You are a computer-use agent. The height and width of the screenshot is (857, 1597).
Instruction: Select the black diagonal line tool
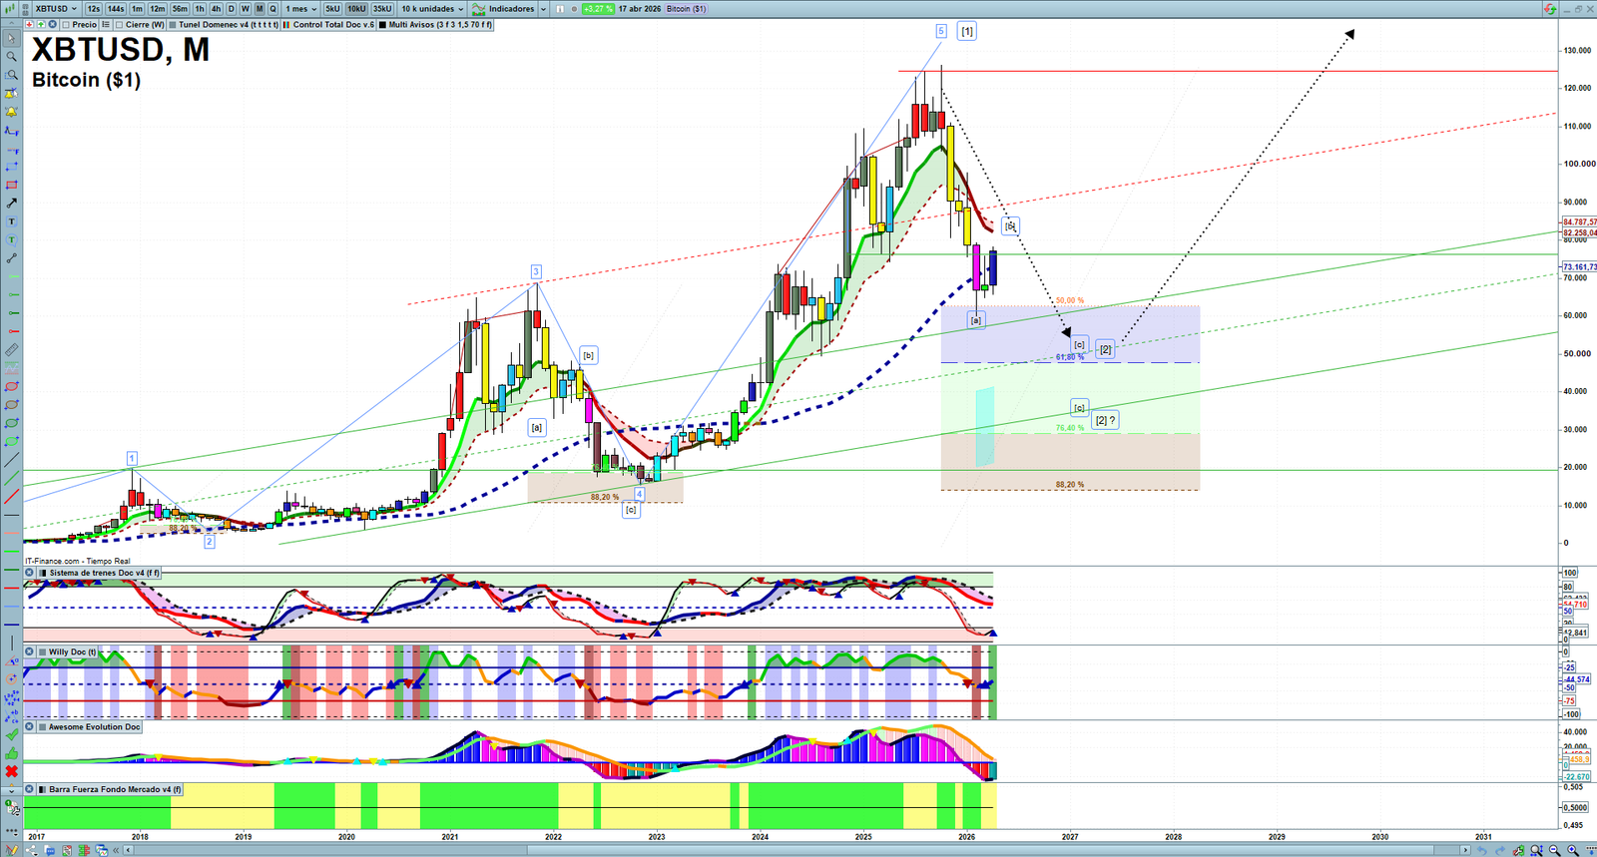[x=11, y=460]
